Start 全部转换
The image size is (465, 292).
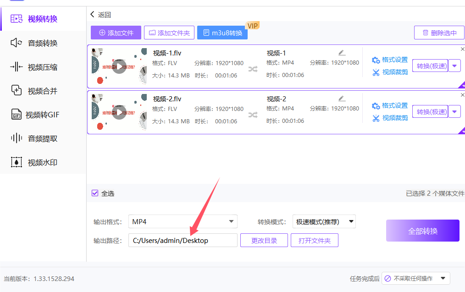423,231
